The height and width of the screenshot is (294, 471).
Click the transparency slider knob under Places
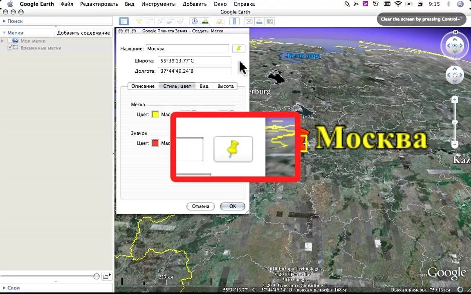point(96,276)
